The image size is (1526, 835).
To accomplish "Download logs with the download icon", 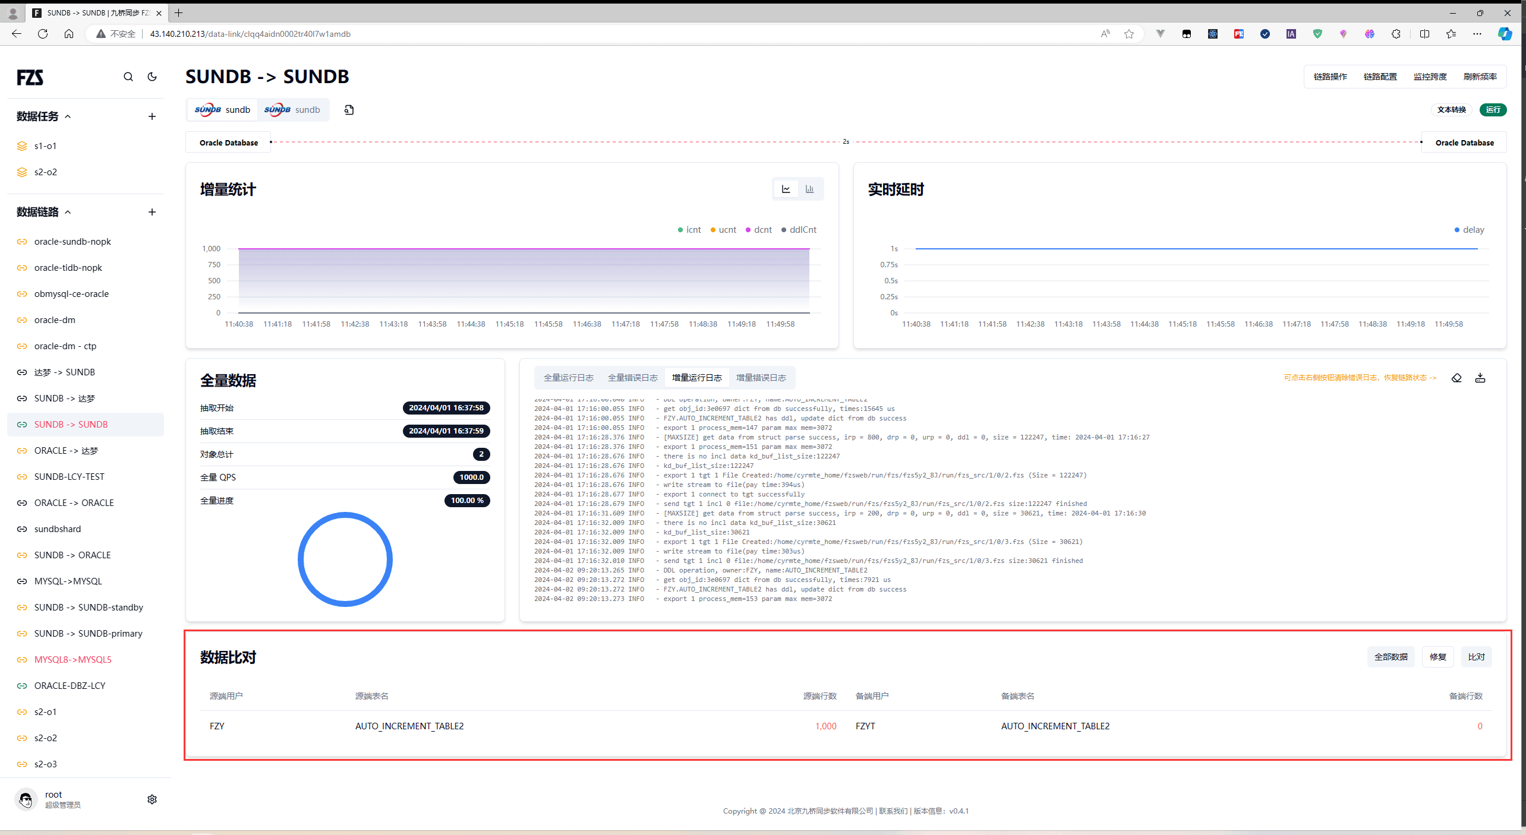I will tap(1480, 378).
